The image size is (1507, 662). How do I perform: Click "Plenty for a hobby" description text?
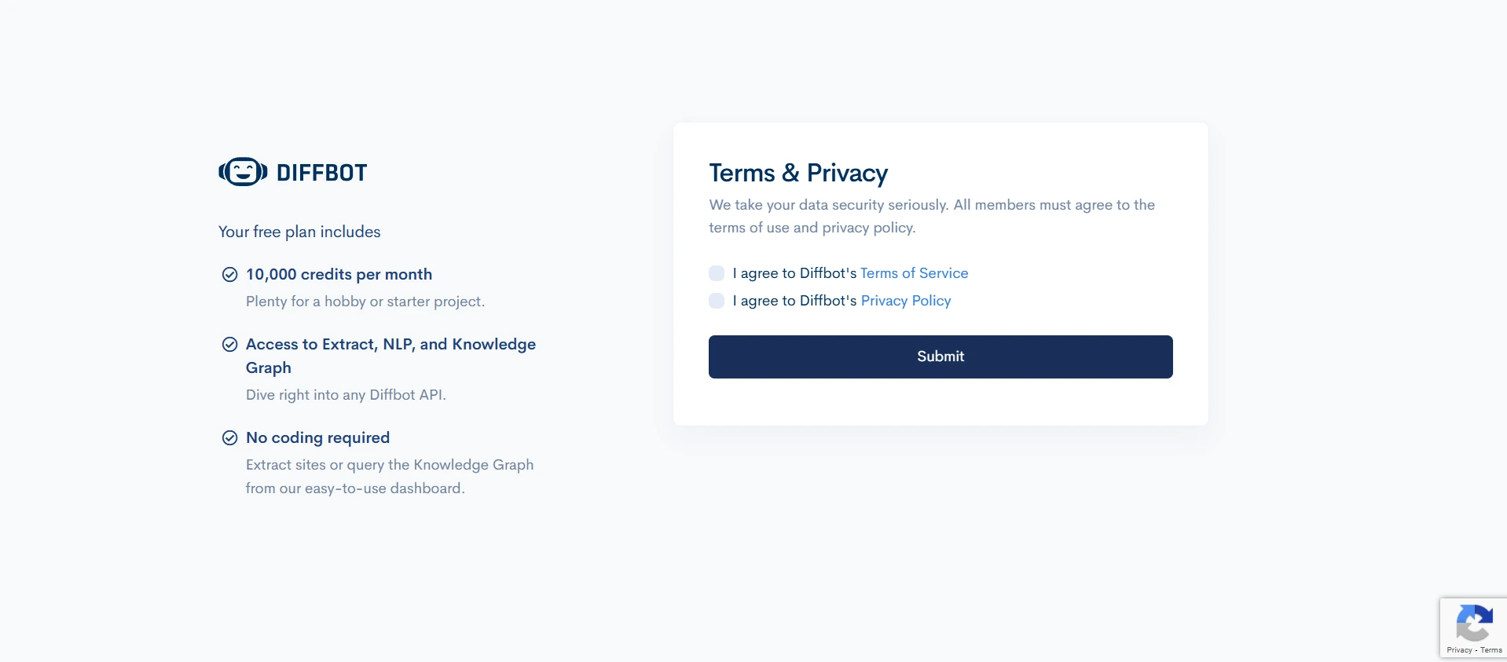click(365, 302)
